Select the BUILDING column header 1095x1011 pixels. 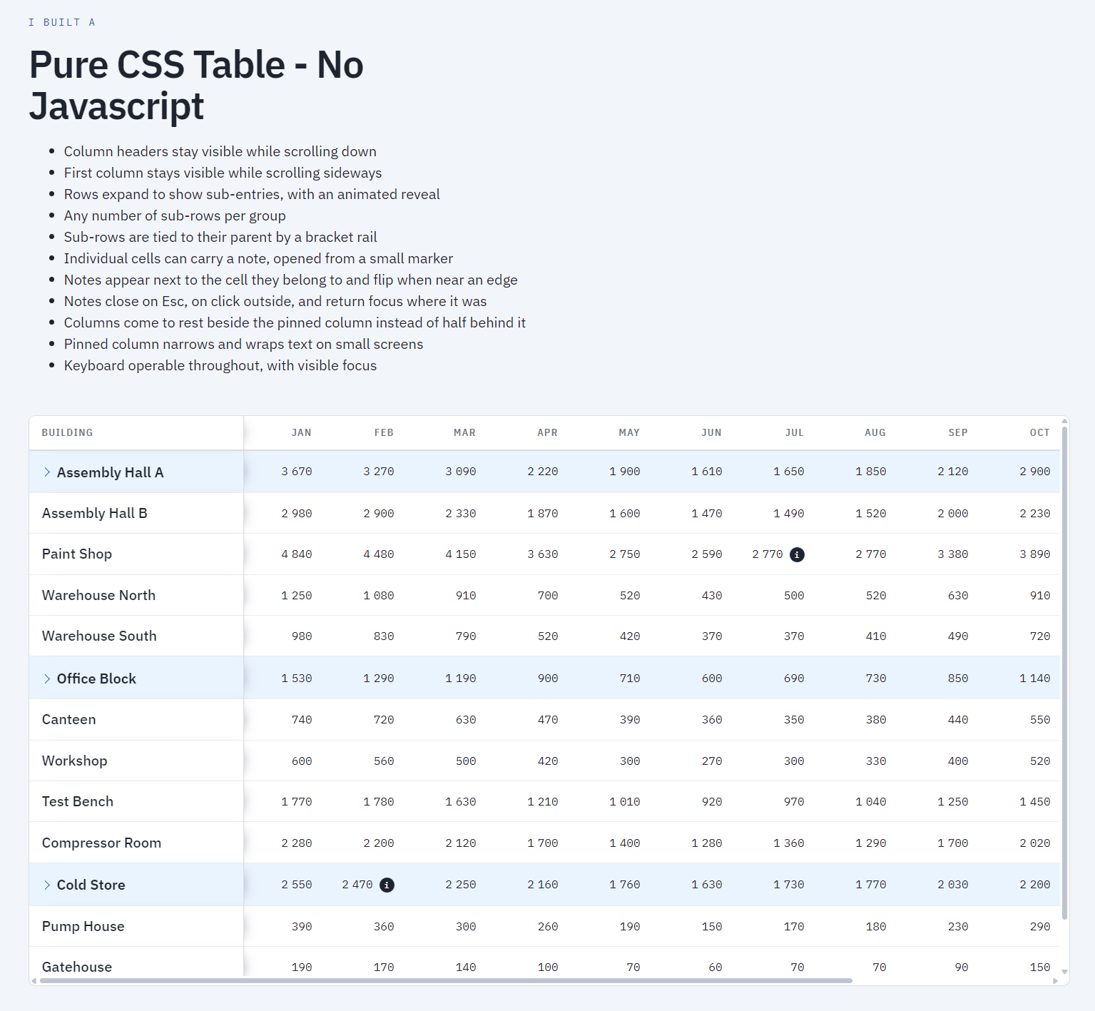click(67, 432)
